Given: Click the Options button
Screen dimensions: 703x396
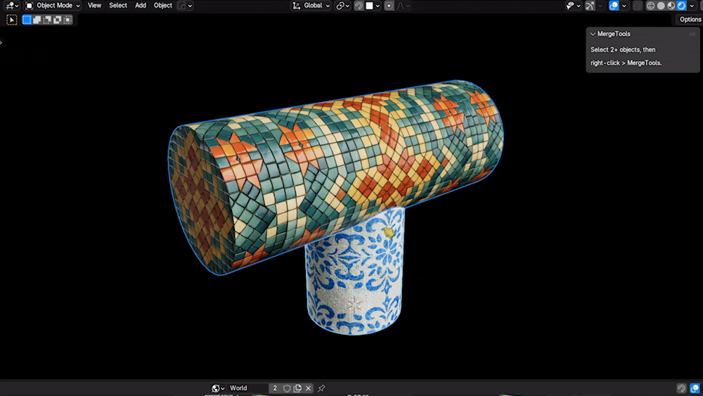Looking at the screenshot, I should (x=690, y=19).
